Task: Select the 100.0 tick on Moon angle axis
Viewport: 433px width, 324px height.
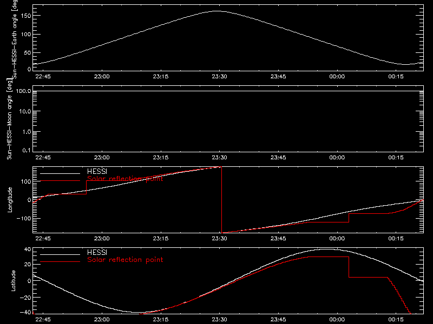Action: (23, 91)
